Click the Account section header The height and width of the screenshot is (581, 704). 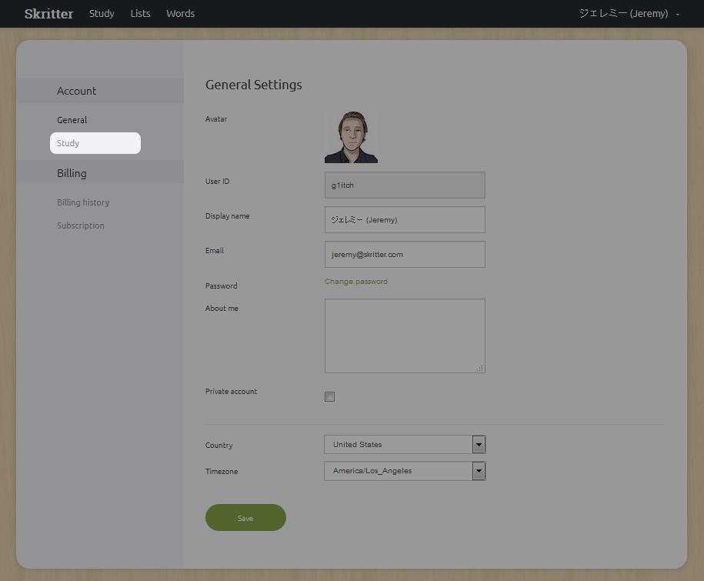click(x=100, y=90)
